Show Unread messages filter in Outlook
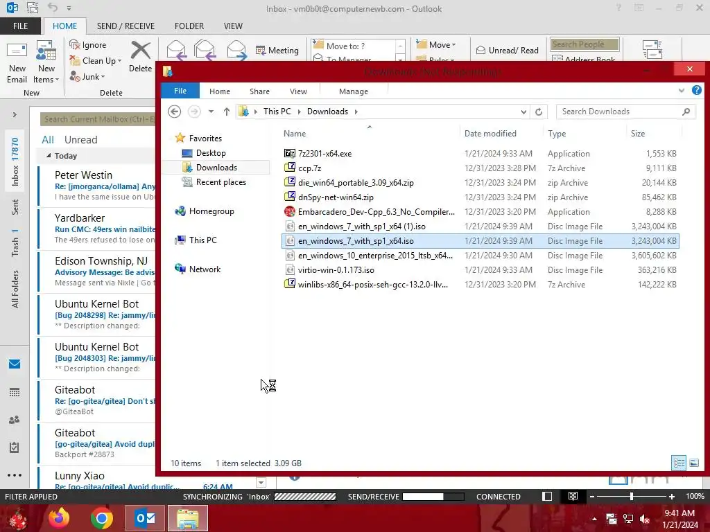Screen dimensions: 710x532 click(x=80, y=140)
